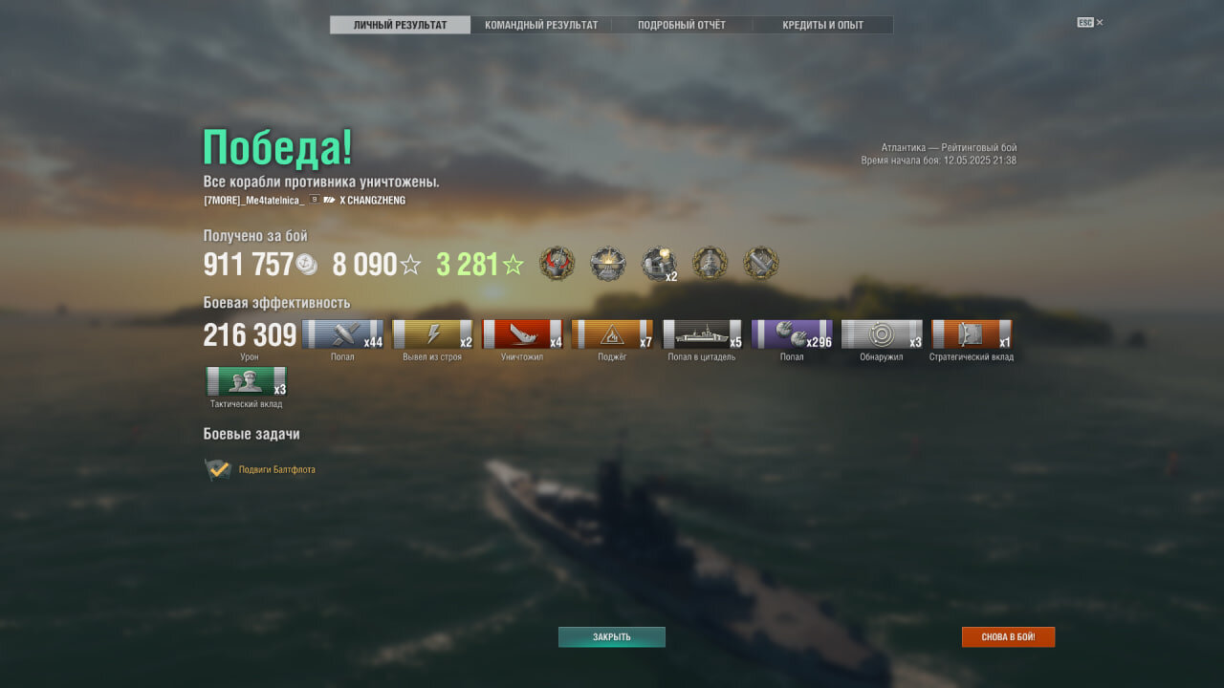Viewport: 1224px width, 688px height.
Task: Click the Обнаружил radar ribbon
Action: [882, 334]
